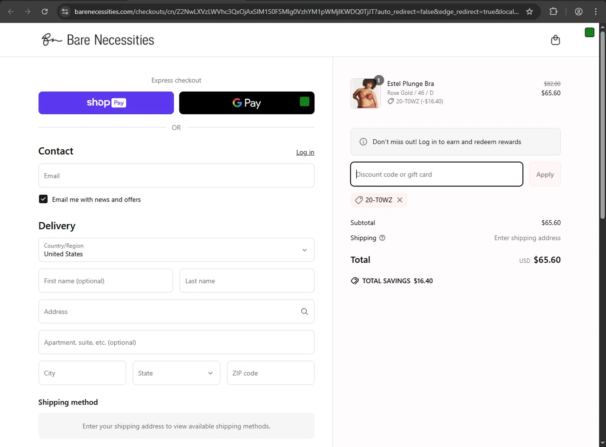Bookmark this page with the star icon
Screen dimensions: 606x447
(x=529, y=12)
